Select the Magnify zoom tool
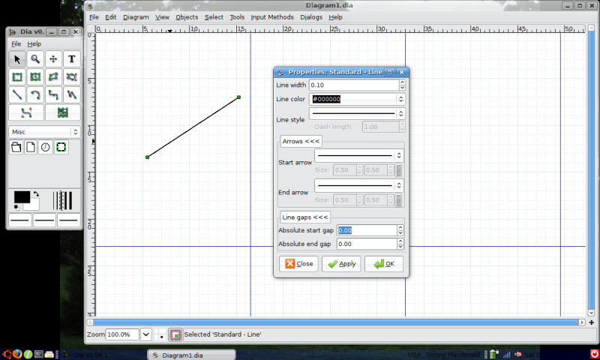This screenshot has width=600, height=360. 35,58
